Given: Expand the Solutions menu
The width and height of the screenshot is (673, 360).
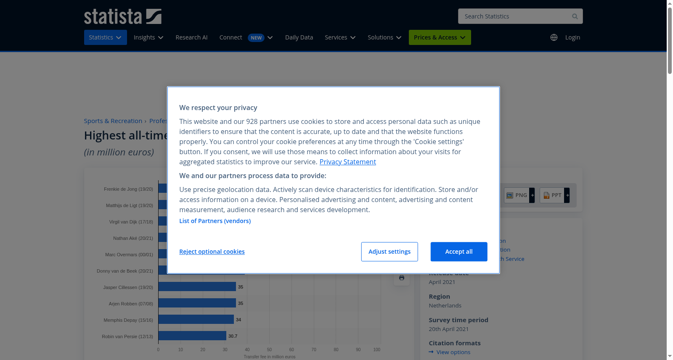Looking at the screenshot, I should pos(384,37).
